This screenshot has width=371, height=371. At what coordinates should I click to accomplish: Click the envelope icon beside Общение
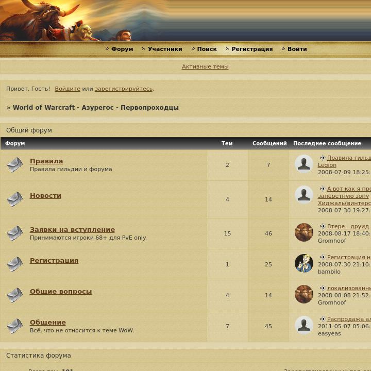14,326
